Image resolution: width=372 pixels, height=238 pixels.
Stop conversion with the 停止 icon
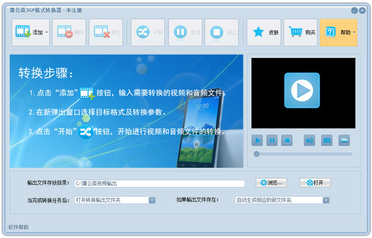[x=221, y=32]
